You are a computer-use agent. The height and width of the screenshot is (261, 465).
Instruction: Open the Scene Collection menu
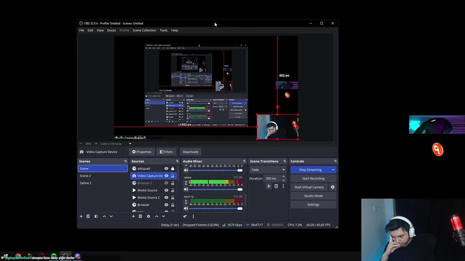pyautogui.click(x=144, y=30)
